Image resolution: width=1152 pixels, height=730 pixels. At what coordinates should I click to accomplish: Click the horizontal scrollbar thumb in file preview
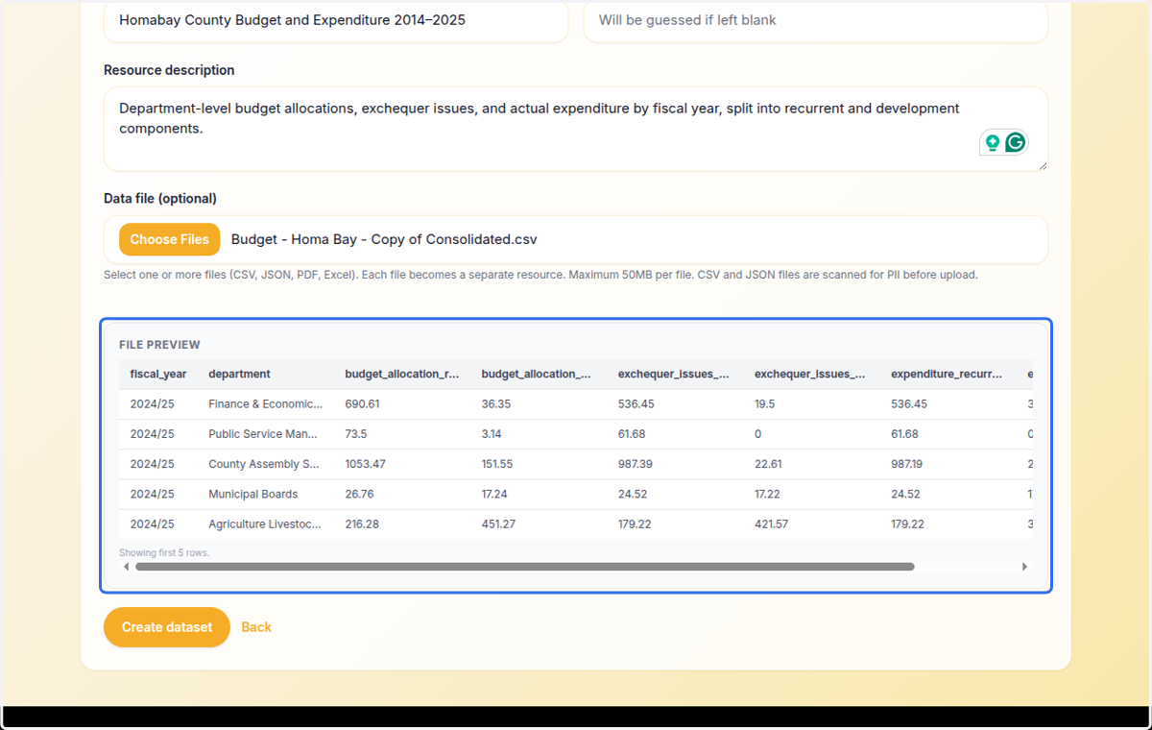click(x=525, y=567)
